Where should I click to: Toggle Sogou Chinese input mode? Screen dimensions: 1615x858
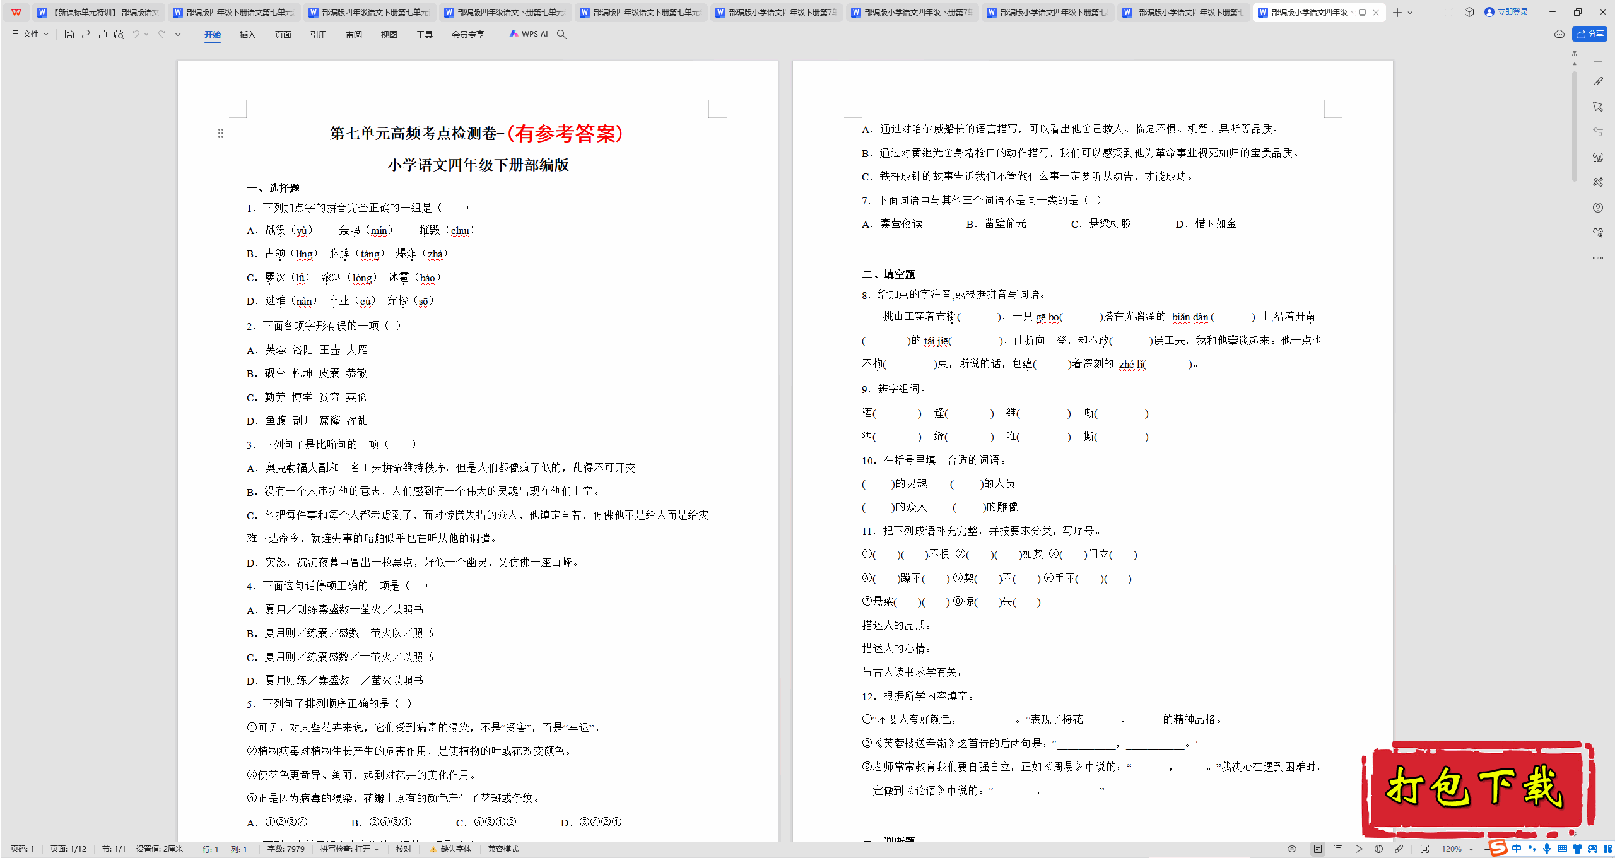coord(1517,849)
